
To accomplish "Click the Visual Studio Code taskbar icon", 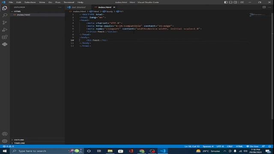I will (163, 151).
